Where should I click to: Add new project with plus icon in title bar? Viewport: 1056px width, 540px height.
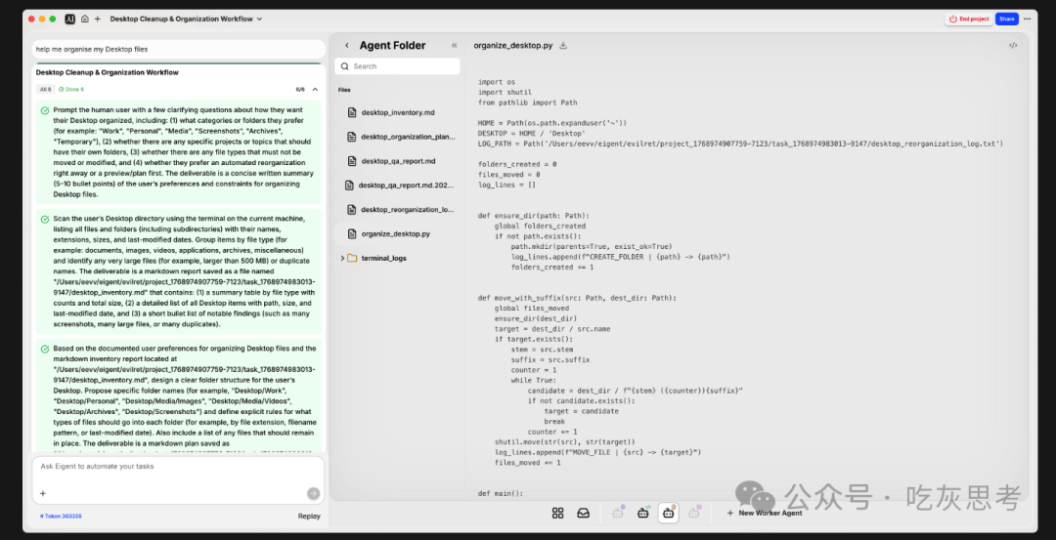98,19
